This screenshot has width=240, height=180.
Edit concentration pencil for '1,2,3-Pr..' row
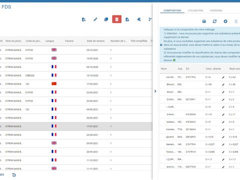pos(223,159)
